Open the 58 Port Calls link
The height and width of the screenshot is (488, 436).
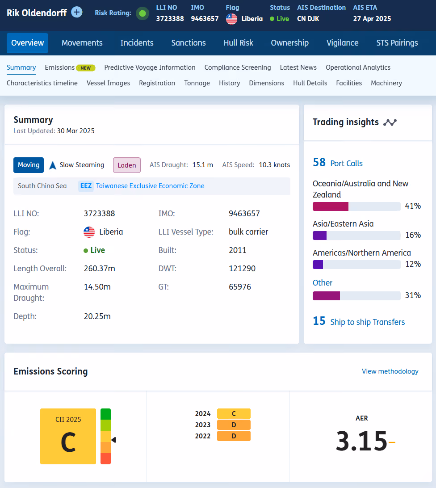coord(338,163)
